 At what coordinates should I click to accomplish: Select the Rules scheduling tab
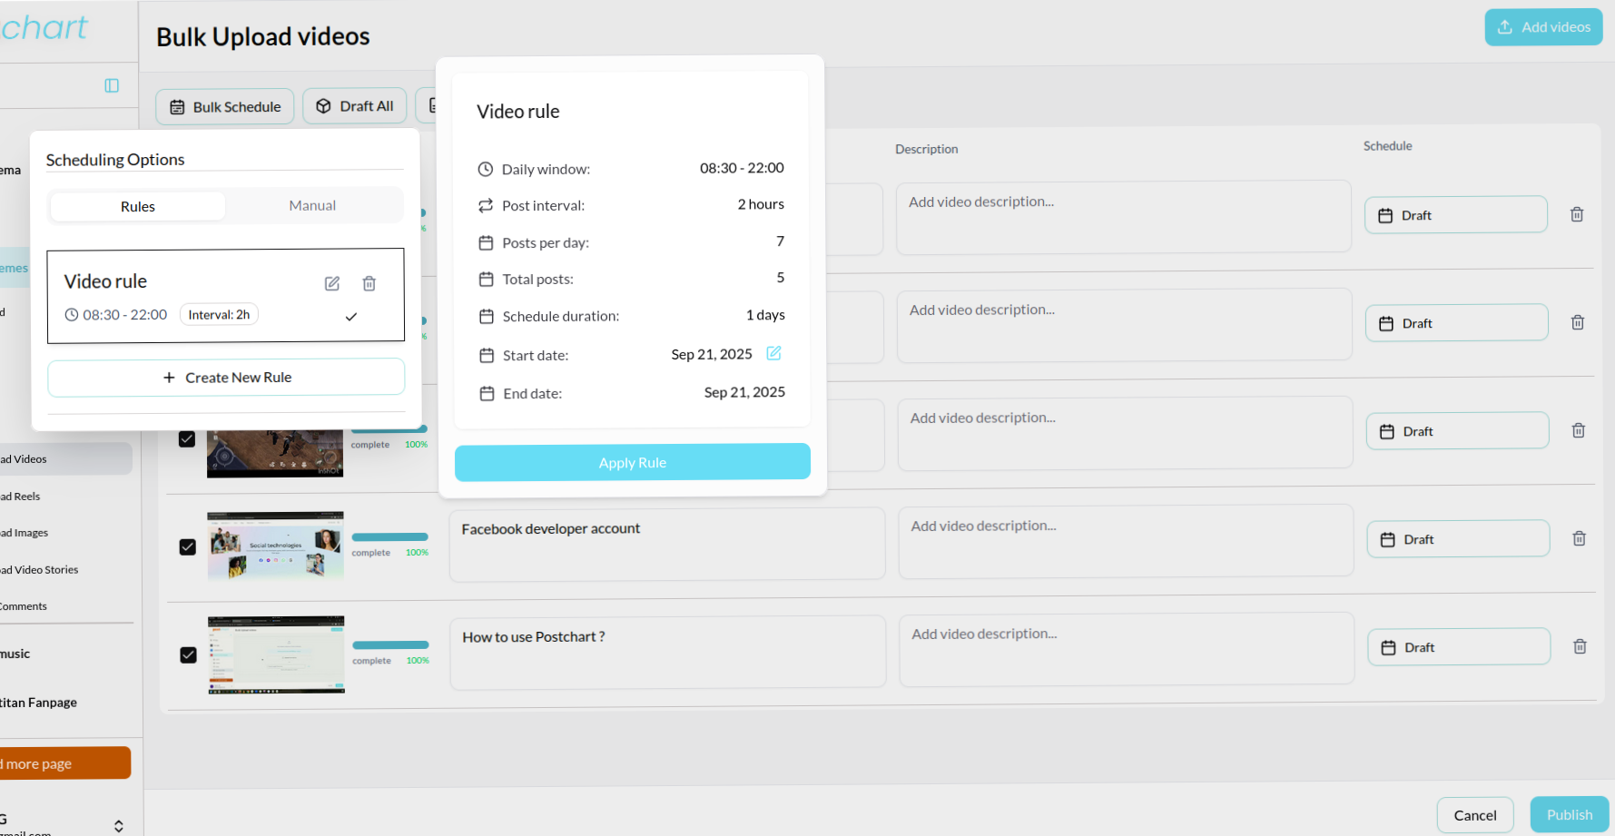pyautogui.click(x=138, y=207)
